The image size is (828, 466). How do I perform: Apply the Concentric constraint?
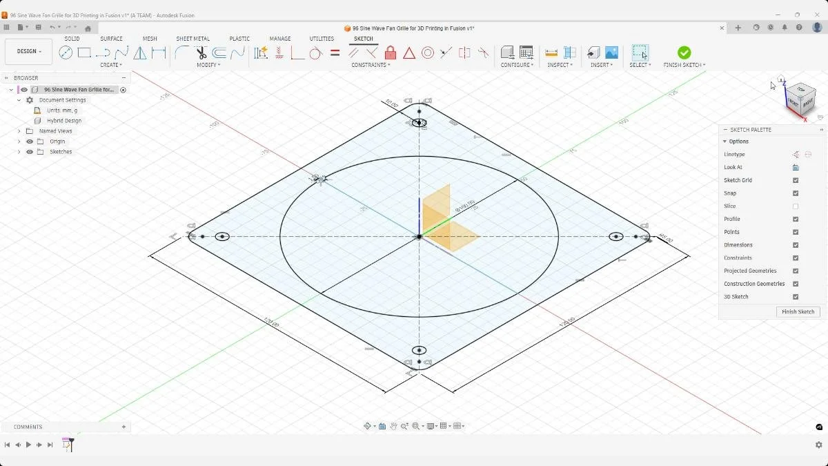click(428, 52)
